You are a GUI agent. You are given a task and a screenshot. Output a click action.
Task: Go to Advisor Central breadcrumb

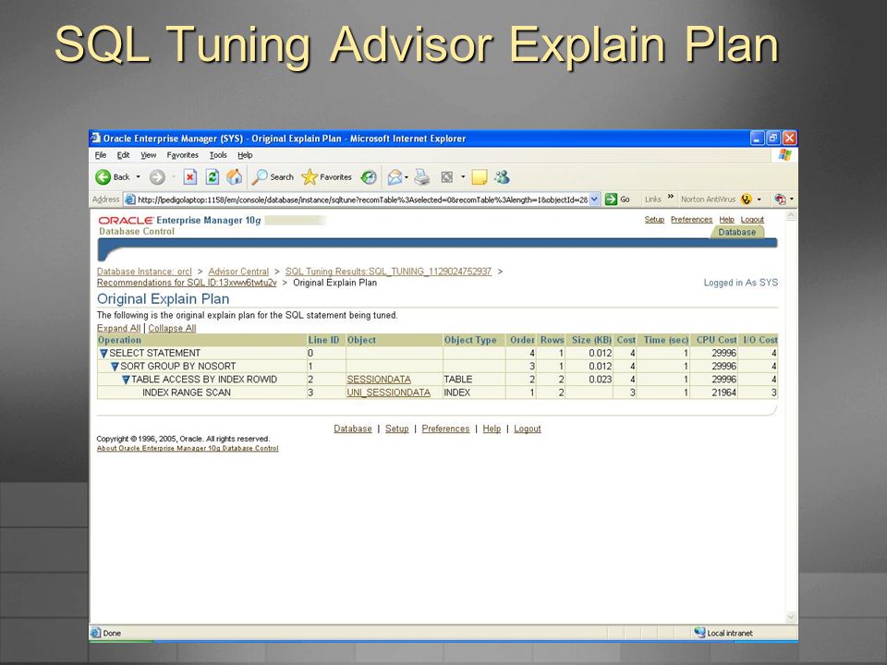click(238, 272)
